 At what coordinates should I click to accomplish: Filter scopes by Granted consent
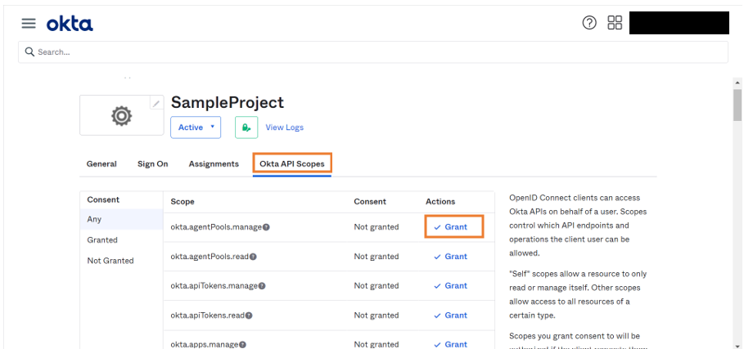click(x=102, y=240)
